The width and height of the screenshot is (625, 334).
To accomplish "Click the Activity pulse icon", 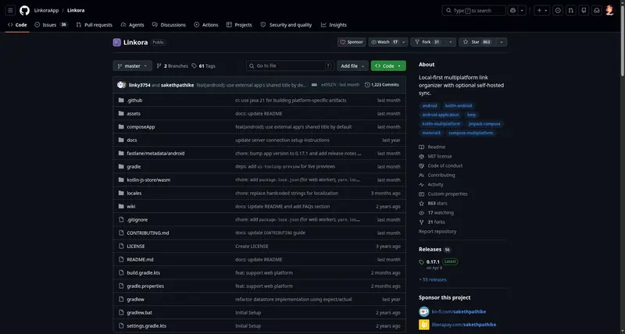I will pos(421,184).
